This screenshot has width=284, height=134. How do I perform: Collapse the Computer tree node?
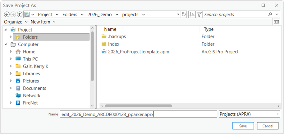pyautogui.click(x=6, y=44)
